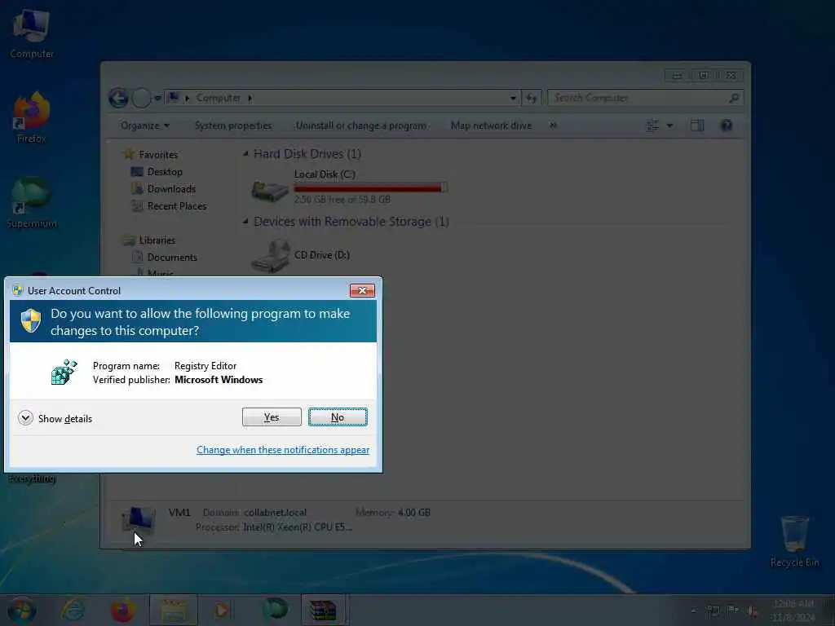
Task: Click System properties in Explorer toolbar
Action: [x=233, y=126]
